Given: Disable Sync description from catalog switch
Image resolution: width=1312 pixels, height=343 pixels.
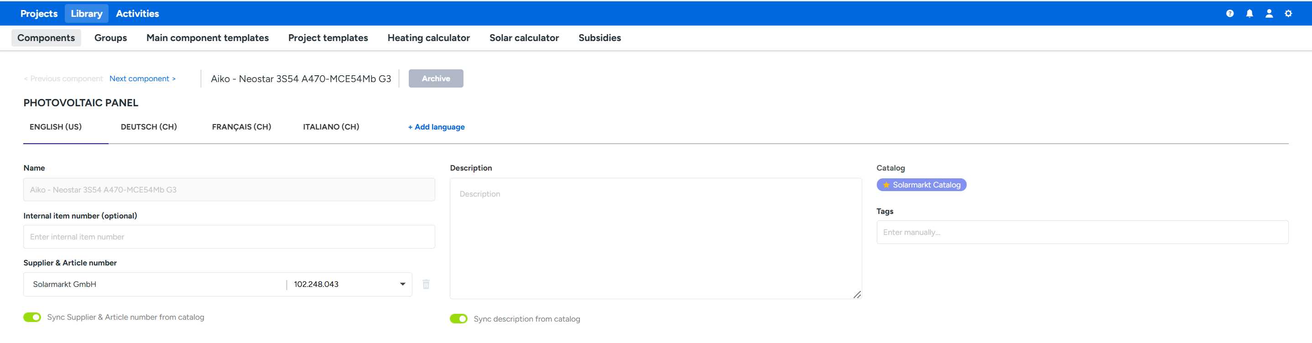Looking at the screenshot, I should click(x=458, y=318).
